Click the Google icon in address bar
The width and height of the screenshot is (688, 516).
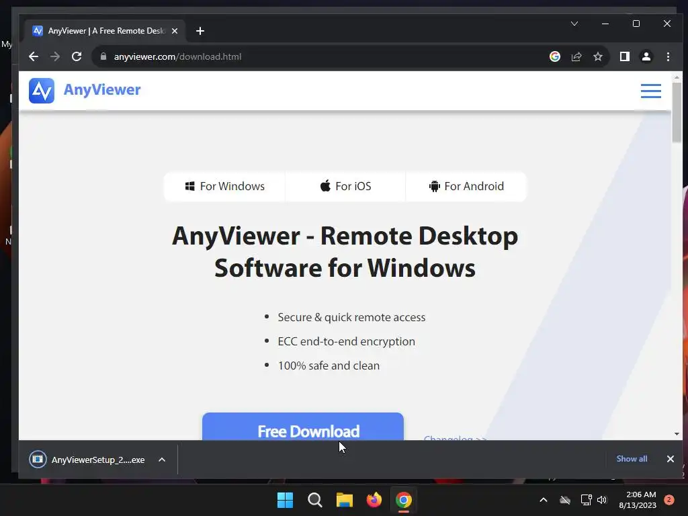point(554,56)
